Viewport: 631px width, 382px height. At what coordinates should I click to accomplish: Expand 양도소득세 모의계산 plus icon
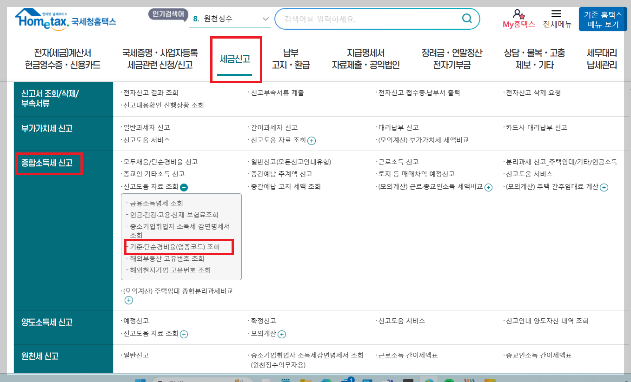pyautogui.click(x=282, y=334)
